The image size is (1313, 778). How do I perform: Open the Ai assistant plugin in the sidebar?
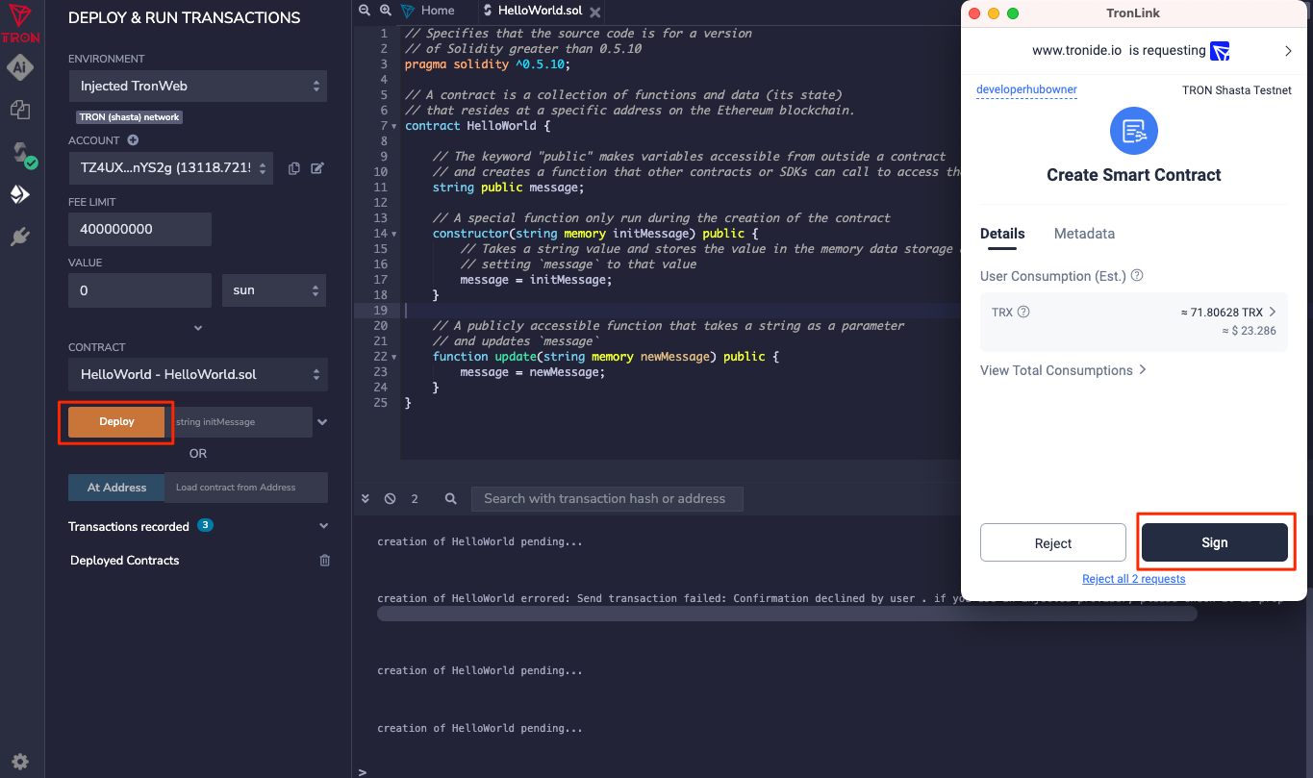[x=20, y=67]
